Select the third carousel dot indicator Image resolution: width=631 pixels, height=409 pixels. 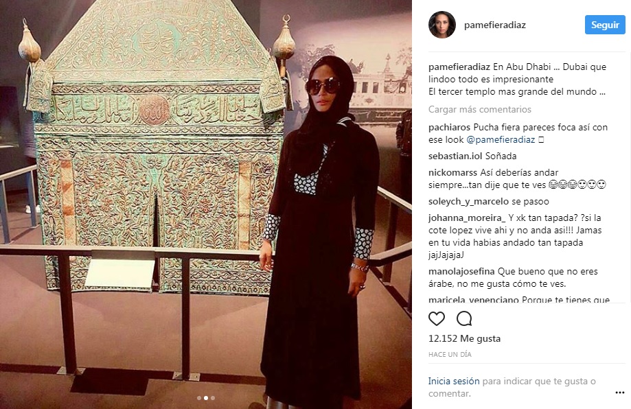pyautogui.click(x=213, y=398)
